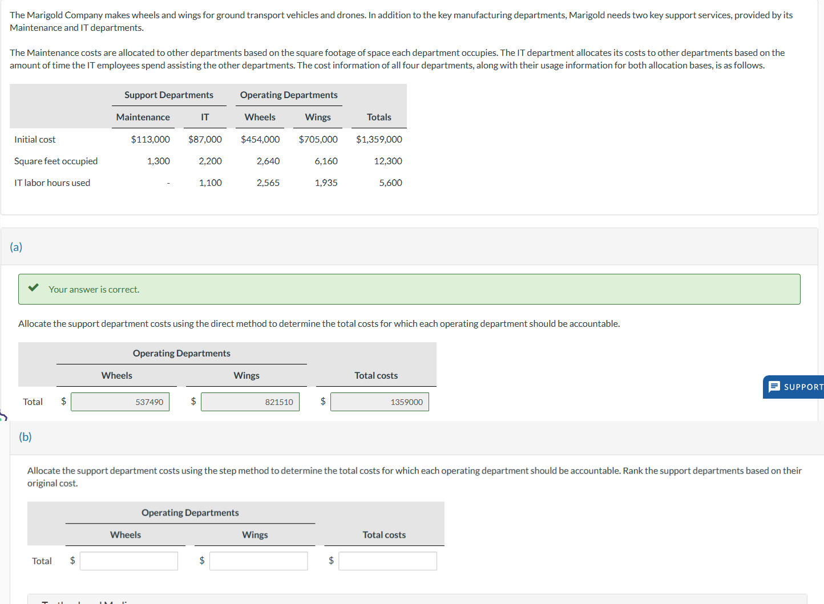This screenshot has height=604, width=824.
Task: Click the Totals initial cost $1,359,000 cell
Action: point(379,139)
